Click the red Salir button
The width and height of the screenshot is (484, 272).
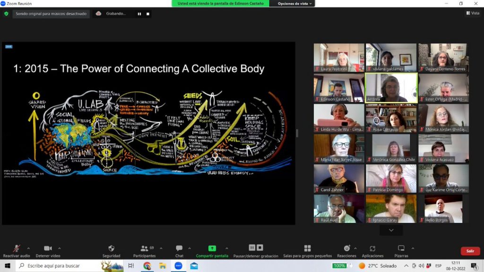[x=470, y=251]
